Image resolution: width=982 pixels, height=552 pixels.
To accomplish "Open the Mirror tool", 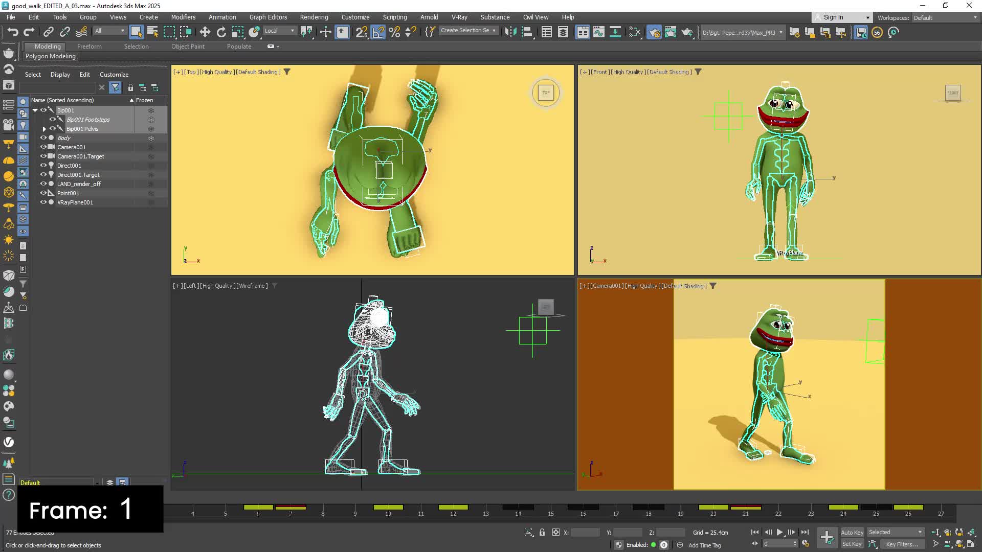I will (x=510, y=32).
